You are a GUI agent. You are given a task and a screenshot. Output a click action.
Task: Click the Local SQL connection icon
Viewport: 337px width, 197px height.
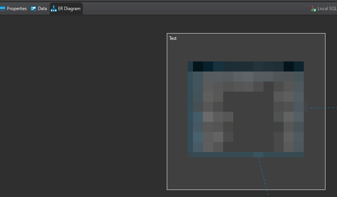[313, 9]
